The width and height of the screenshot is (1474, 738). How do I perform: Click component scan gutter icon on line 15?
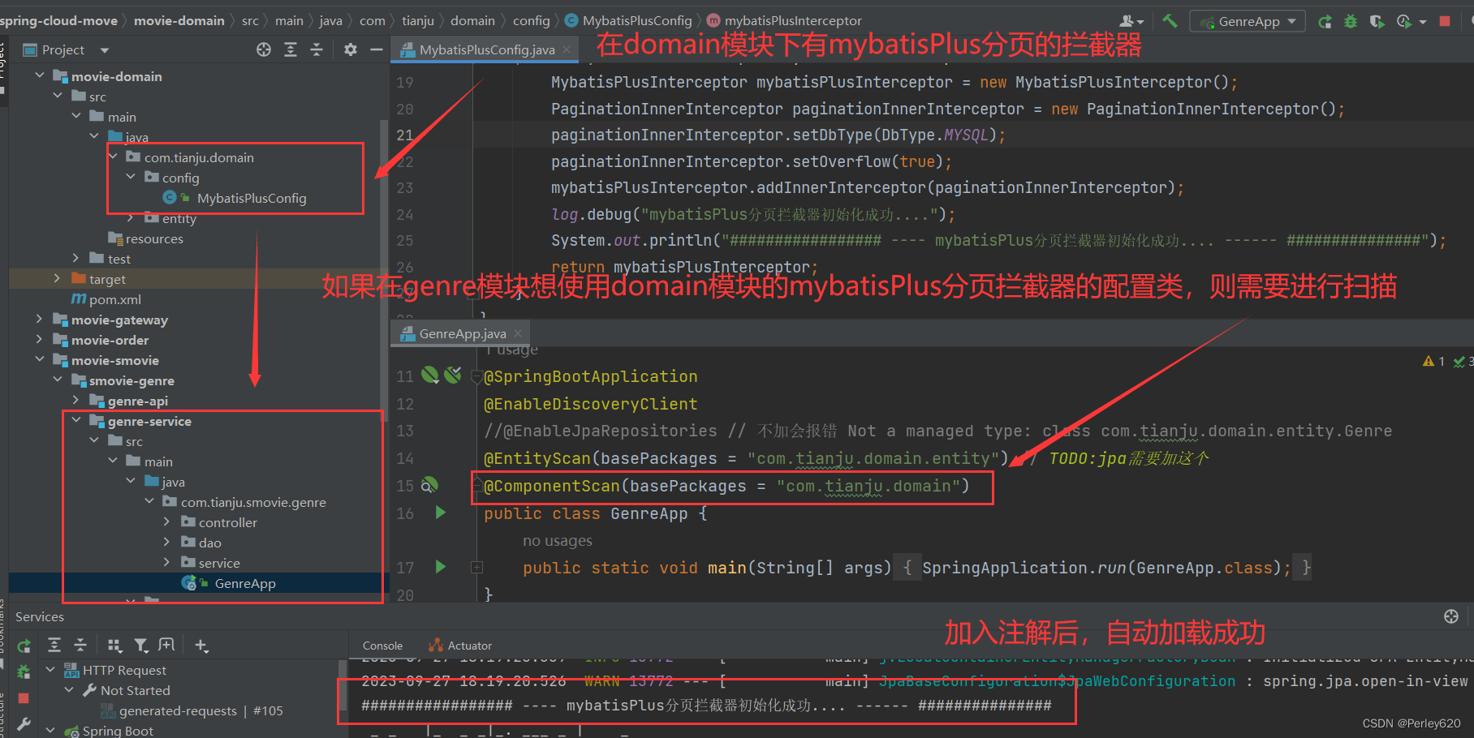tap(429, 485)
